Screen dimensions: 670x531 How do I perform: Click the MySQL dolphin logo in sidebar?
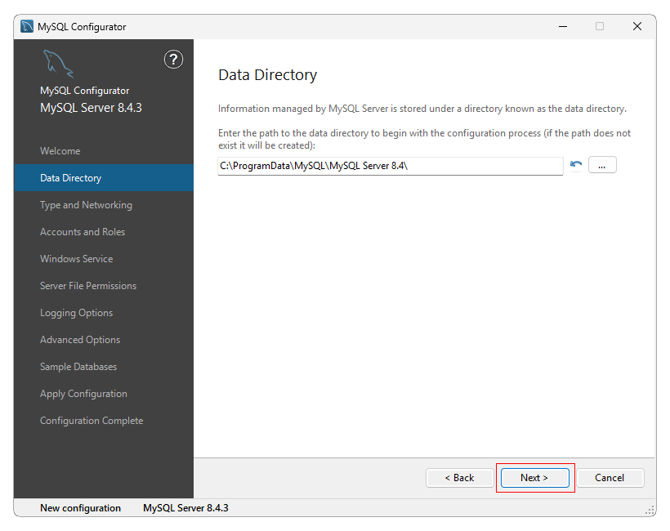click(x=58, y=64)
